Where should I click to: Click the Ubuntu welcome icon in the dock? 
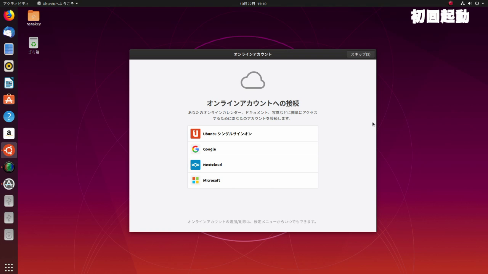(x=9, y=150)
